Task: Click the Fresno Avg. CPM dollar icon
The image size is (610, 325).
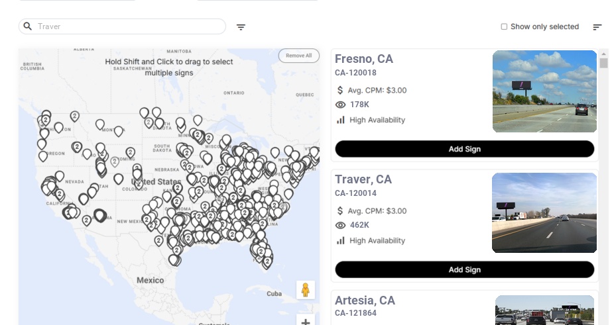Action: (341, 90)
